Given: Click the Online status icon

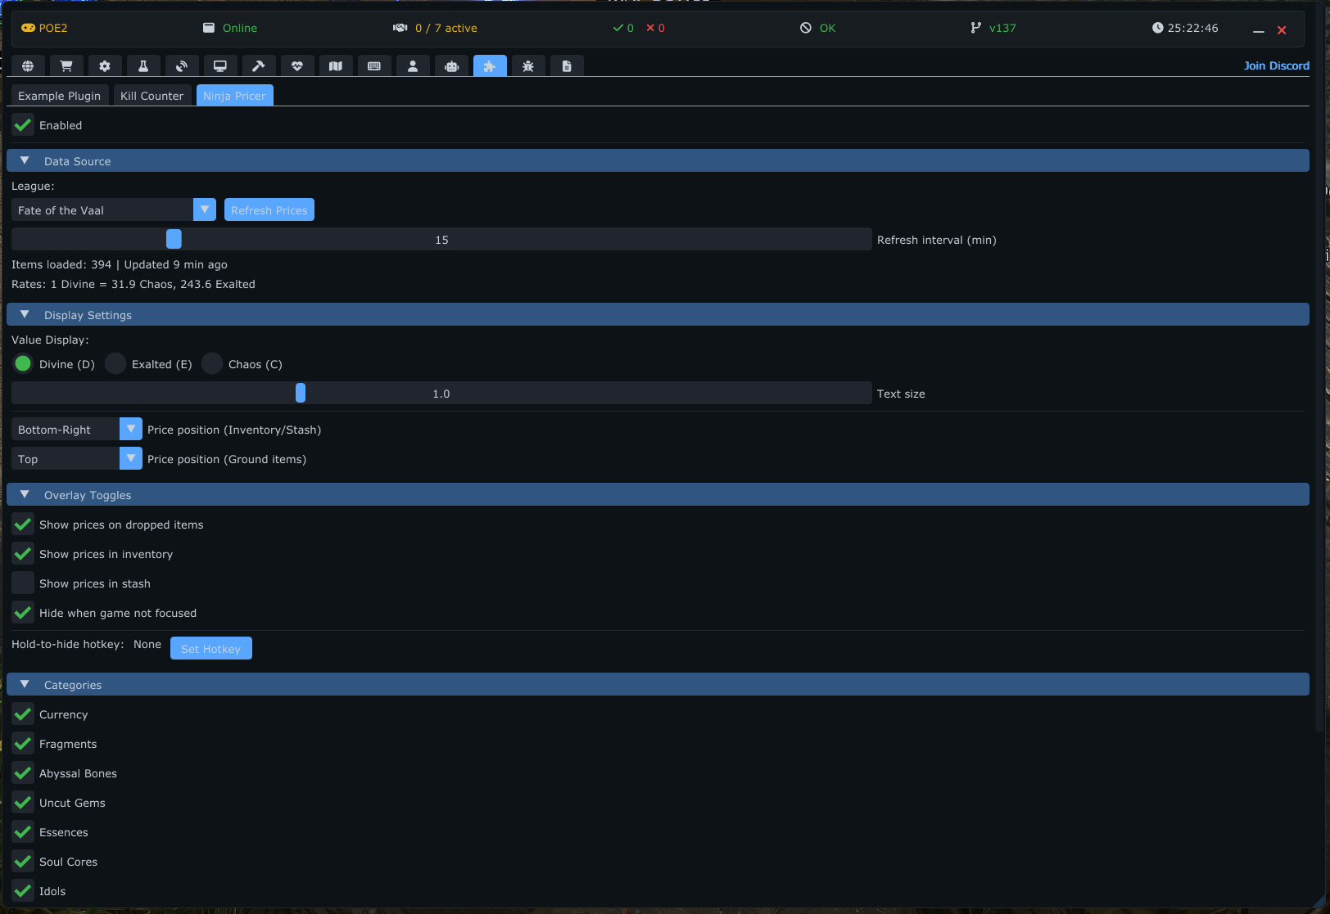Looking at the screenshot, I should tap(209, 28).
